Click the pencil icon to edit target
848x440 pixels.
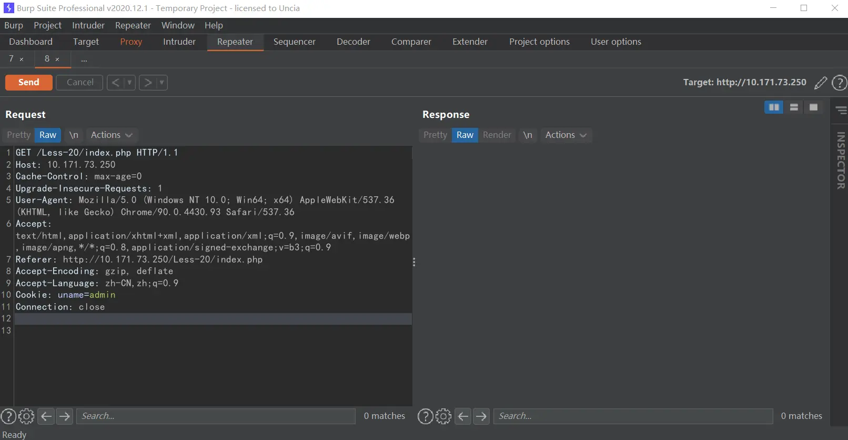point(820,83)
